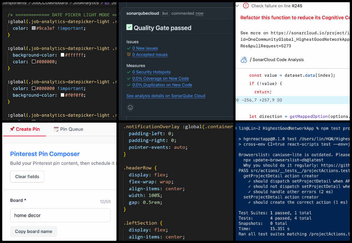
Task: Open the 0.0% Duplication on New Code link
Action: pyautogui.click(x=162, y=85)
